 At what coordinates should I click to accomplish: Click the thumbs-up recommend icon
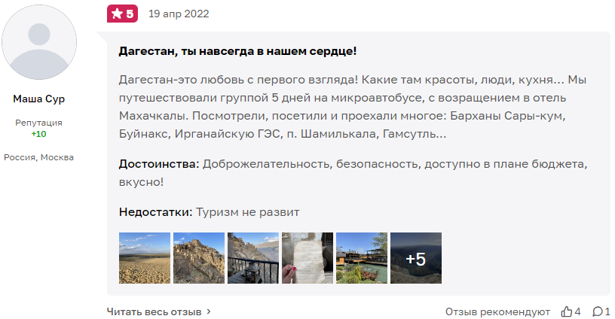tap(567, 311)
